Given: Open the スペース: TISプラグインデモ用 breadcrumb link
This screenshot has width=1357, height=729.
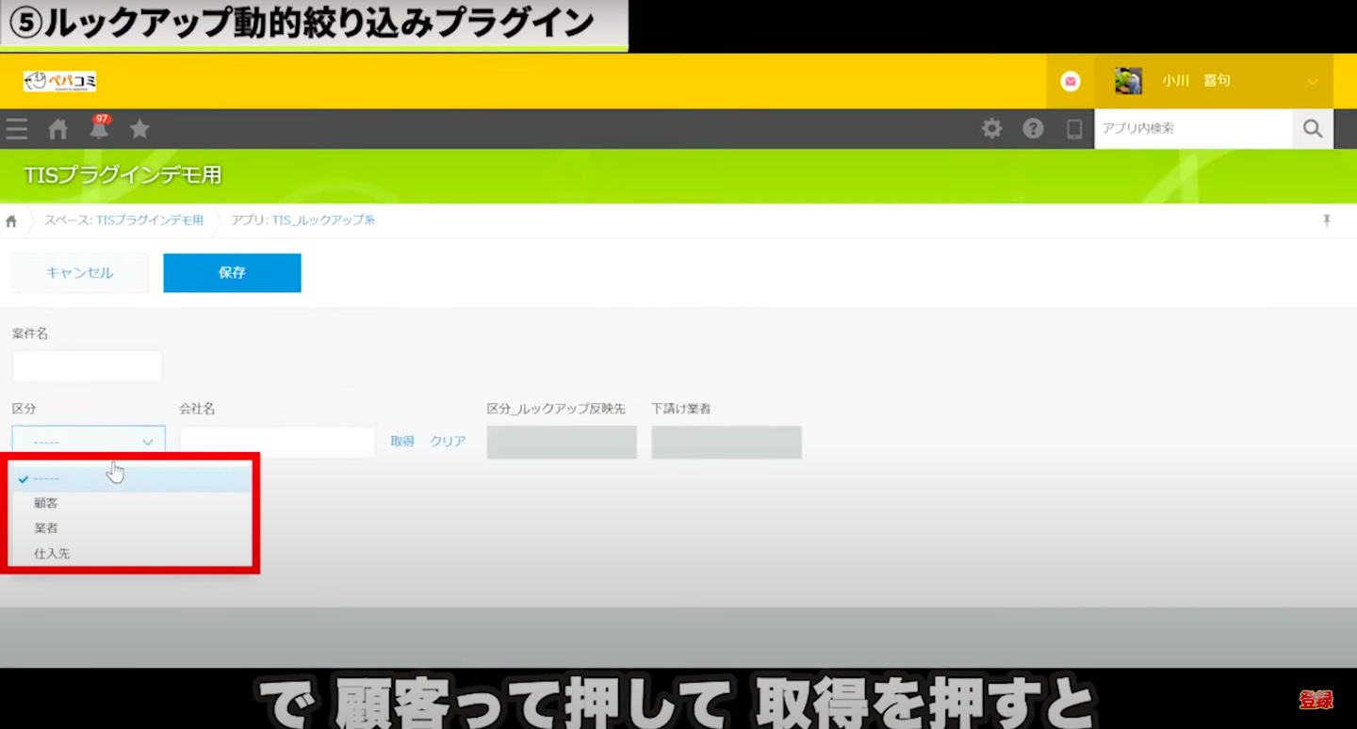Looking at the screenshot, I should tap(149, 219).
